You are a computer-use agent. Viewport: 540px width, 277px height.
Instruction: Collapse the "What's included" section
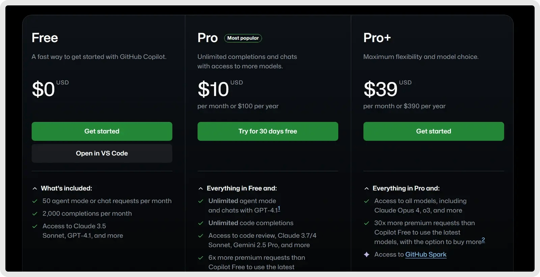pyautogui.click(x=34, y=188)
